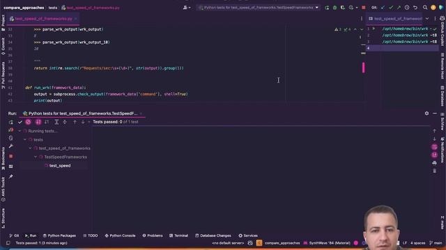The image size is (446, 250).
Task: Open the Project tool window
Action: pos(3,23)
